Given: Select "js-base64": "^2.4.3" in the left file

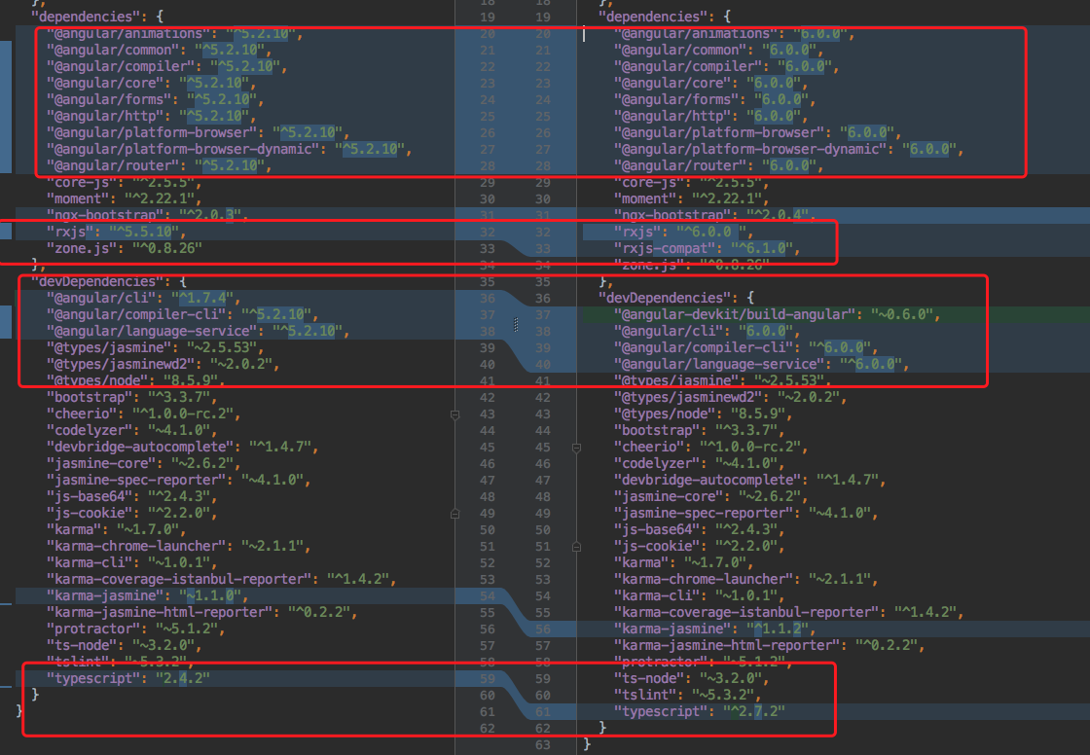Looking at the screenshot, I should (x=131, y=496).
